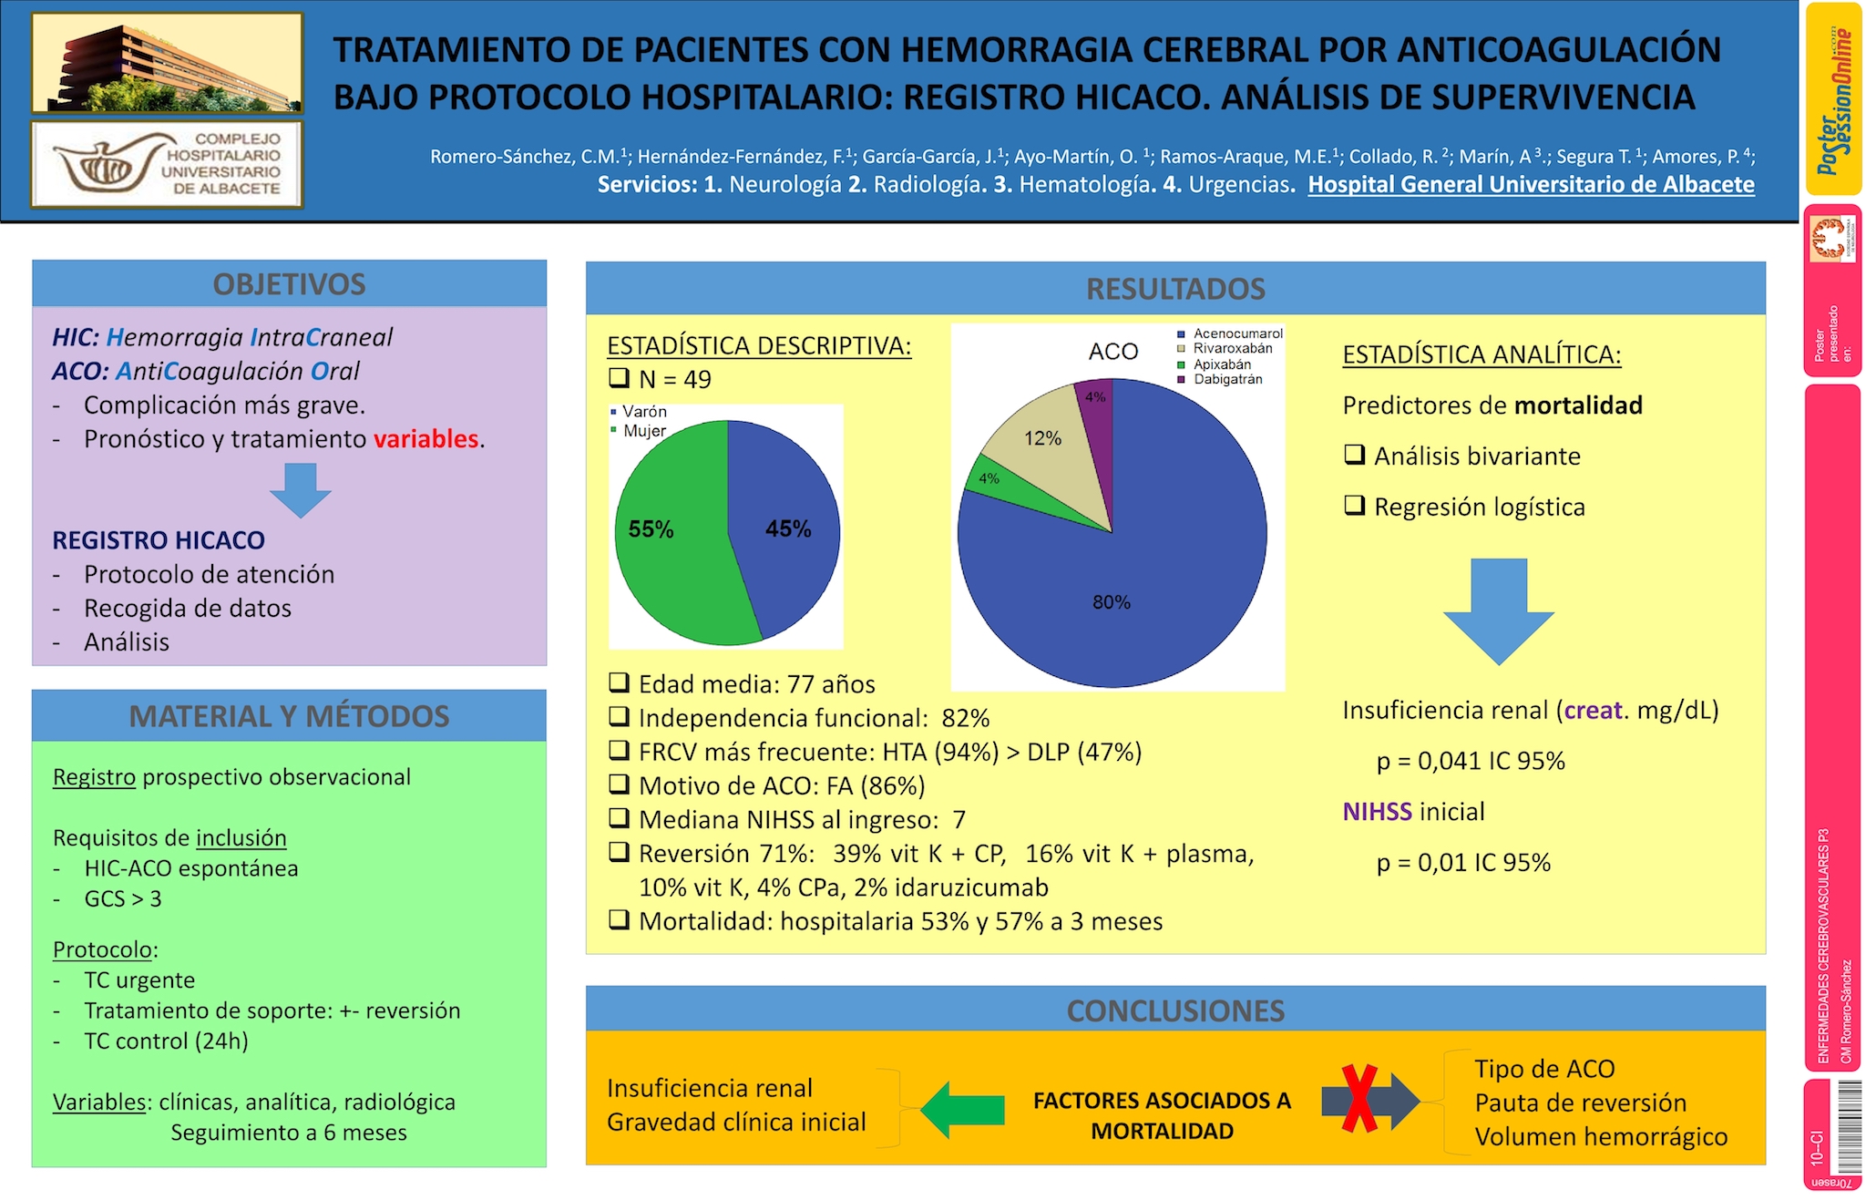Click 'GCS > 3' inclusion criterion
Screen dimensions: 1866x1200
coord(123,899)
